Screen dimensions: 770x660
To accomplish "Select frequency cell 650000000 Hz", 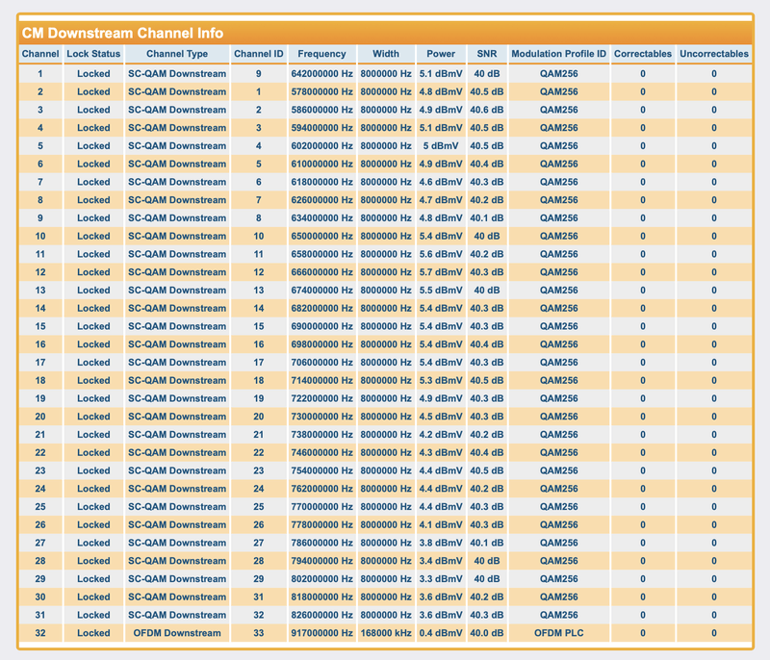I will (x=321, y=236).
